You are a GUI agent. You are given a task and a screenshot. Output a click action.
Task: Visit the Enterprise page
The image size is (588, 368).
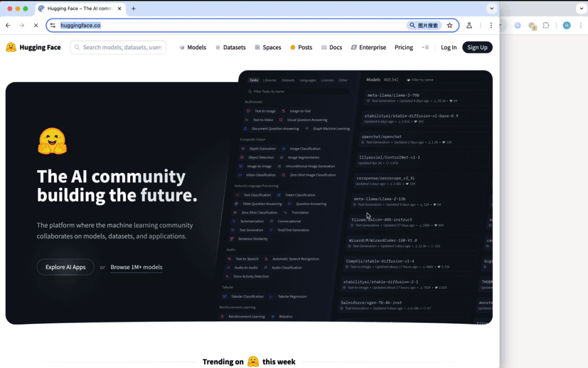coord(368,47)
